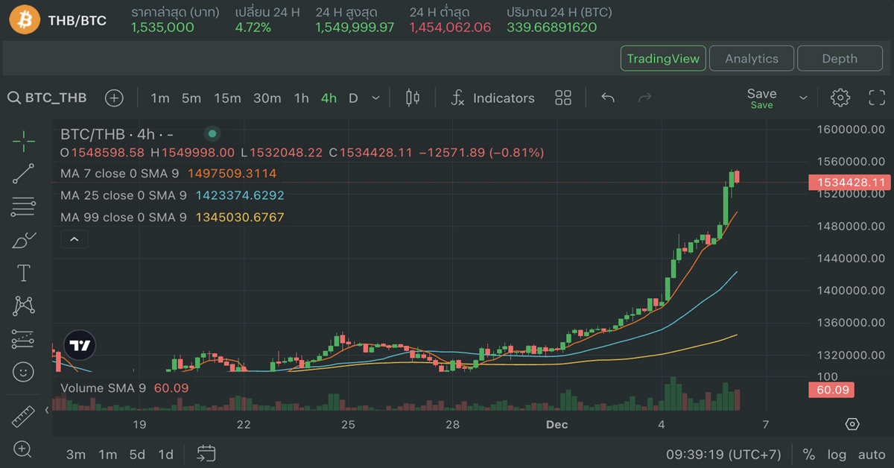Toggle auto scale mode
This screenshot has width=894, height=468.
[872, 455]
